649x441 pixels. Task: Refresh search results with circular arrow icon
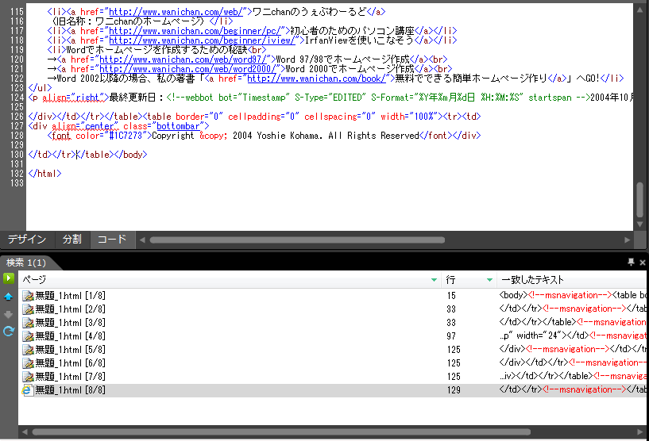[x=8, y=332]
